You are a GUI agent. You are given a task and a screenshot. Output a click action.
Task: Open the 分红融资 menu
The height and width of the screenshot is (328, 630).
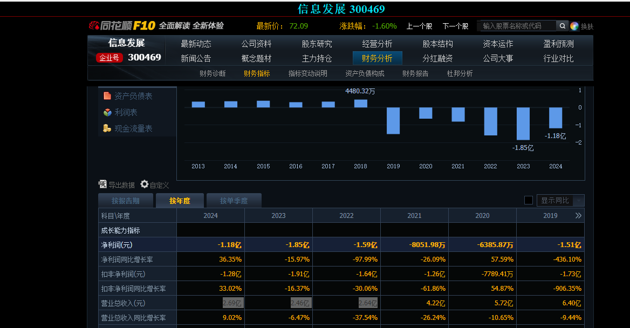click(x=437, y=58)
